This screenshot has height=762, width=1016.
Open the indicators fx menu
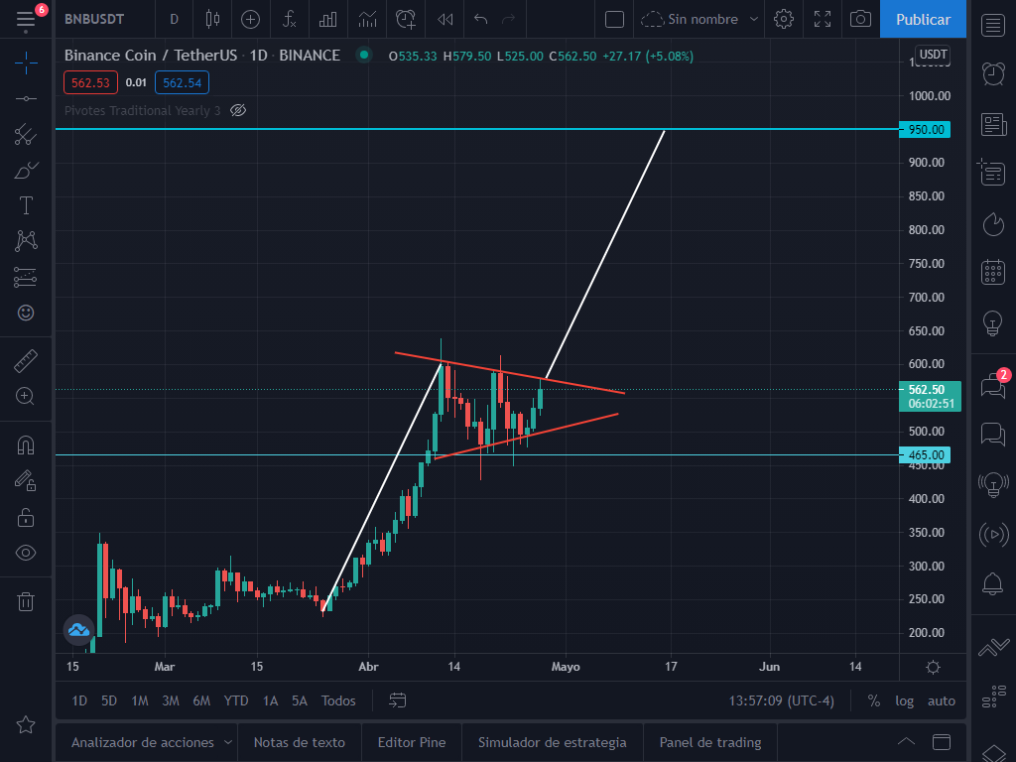point(289,20)
